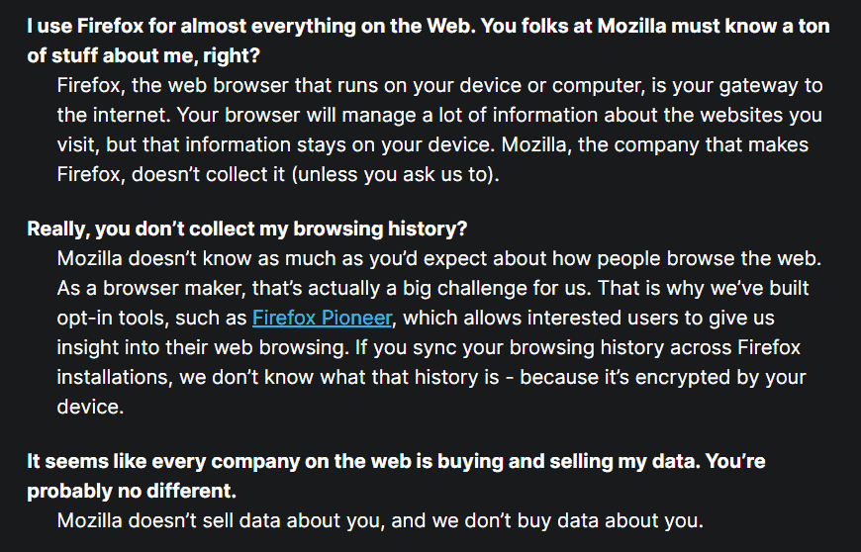Click the words "opt-in tools, such as"

pyautogui.click(x=151, y=318)
